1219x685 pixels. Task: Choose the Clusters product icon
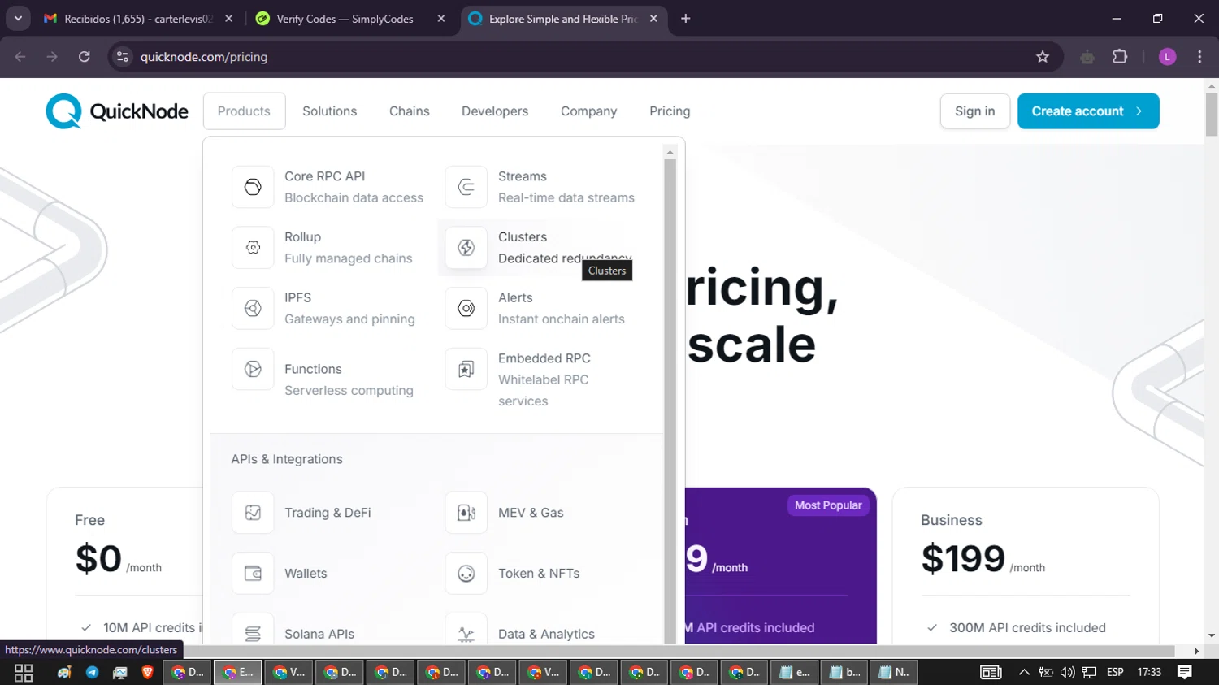coord(466,248)
